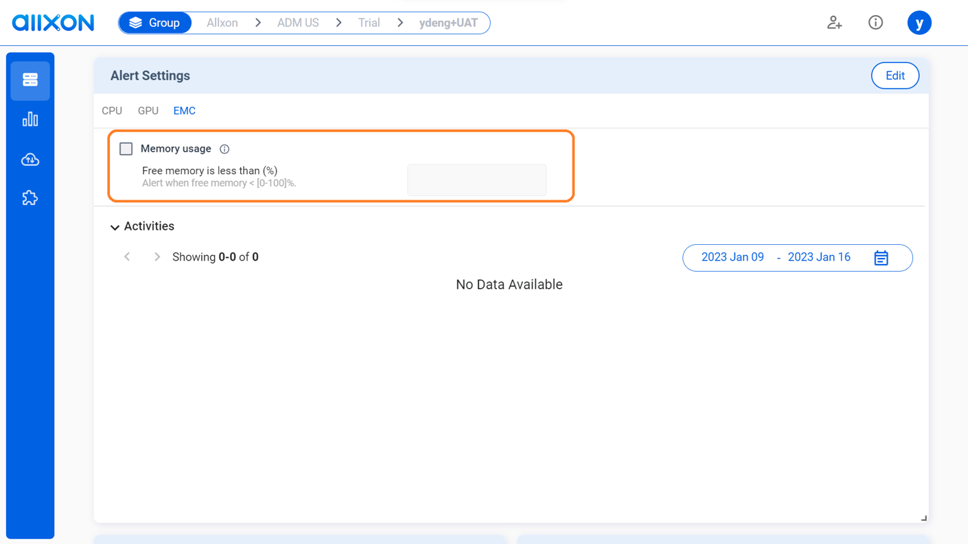Open the invite user icon in the header
968x544 pixels.
tap(834, 23)
